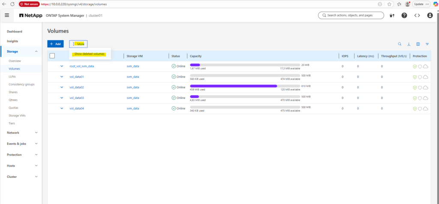Download the volumes list

[x=409, y=44]
